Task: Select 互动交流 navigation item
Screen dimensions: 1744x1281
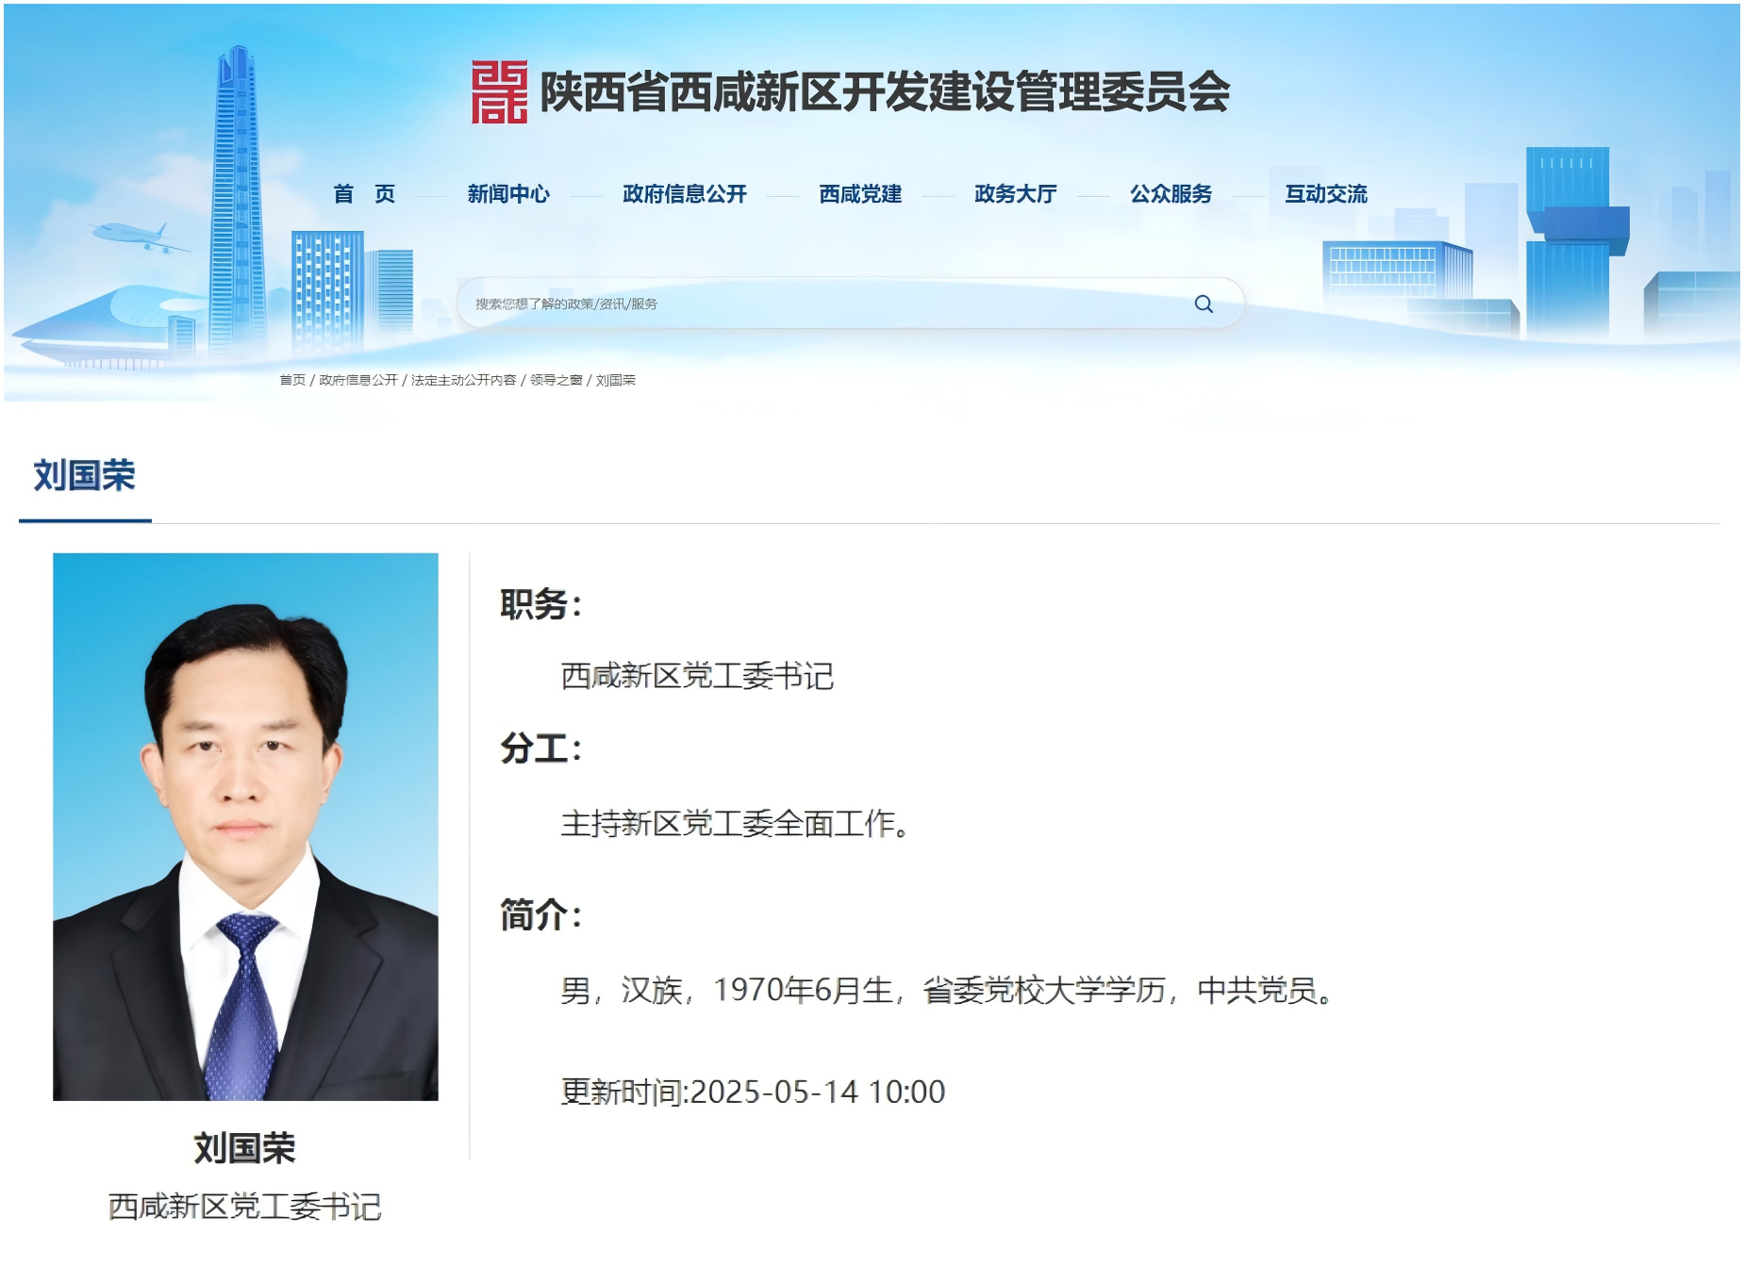Action: [x=1326, y=194]
